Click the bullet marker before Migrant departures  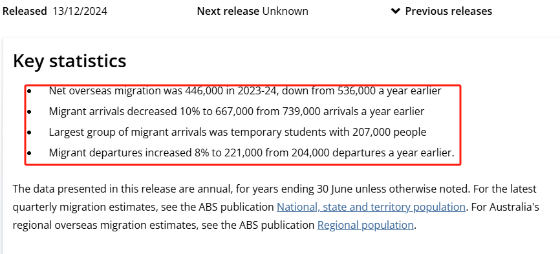(29, 153)
